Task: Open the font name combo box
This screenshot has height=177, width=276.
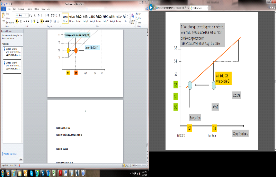Action: [x=19, y=16]
